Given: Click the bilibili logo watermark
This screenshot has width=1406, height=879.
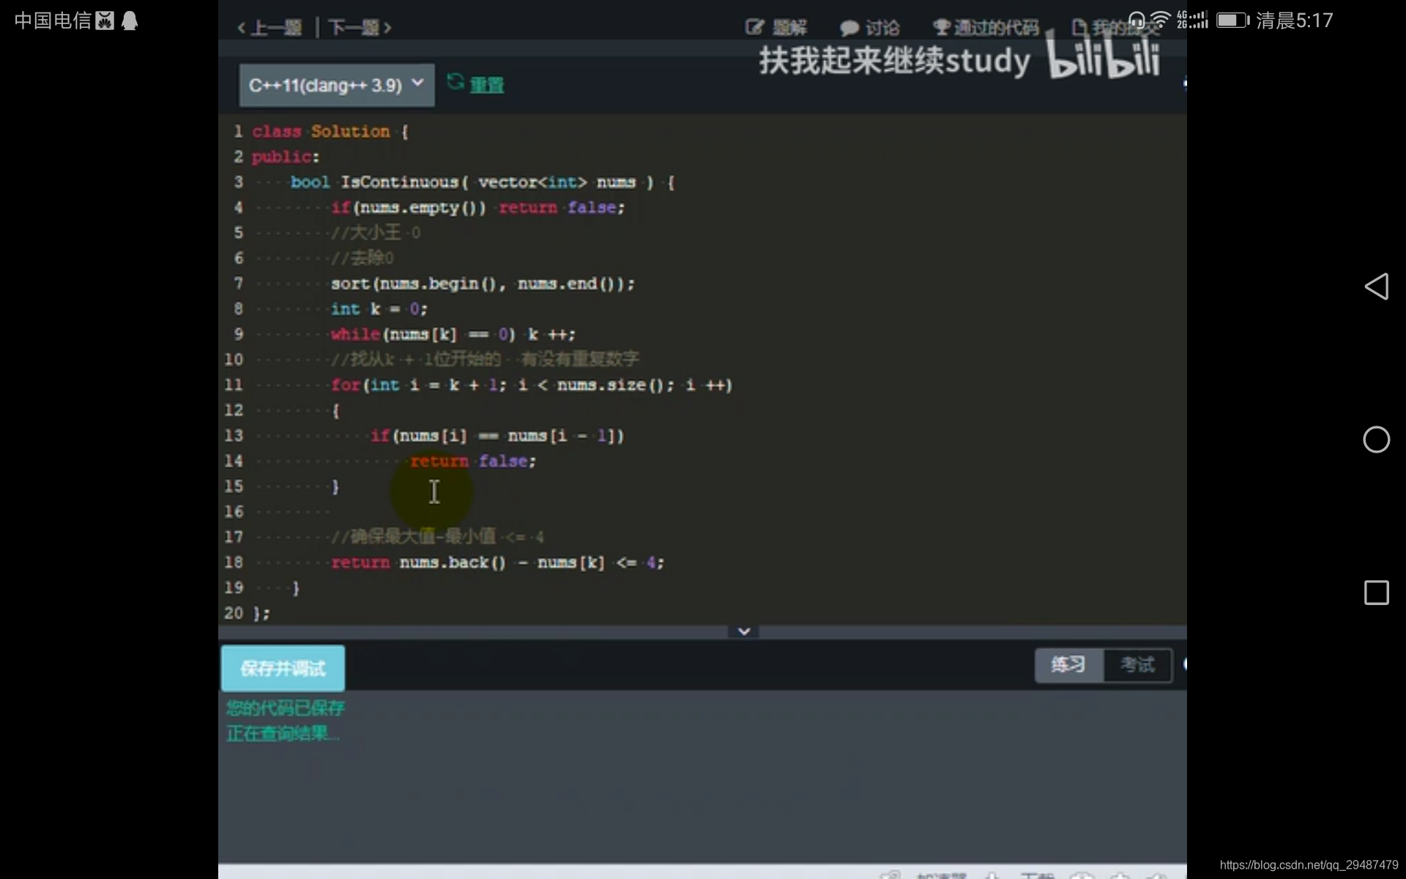Looking at the screenshot, I should tap(1104, 59).
